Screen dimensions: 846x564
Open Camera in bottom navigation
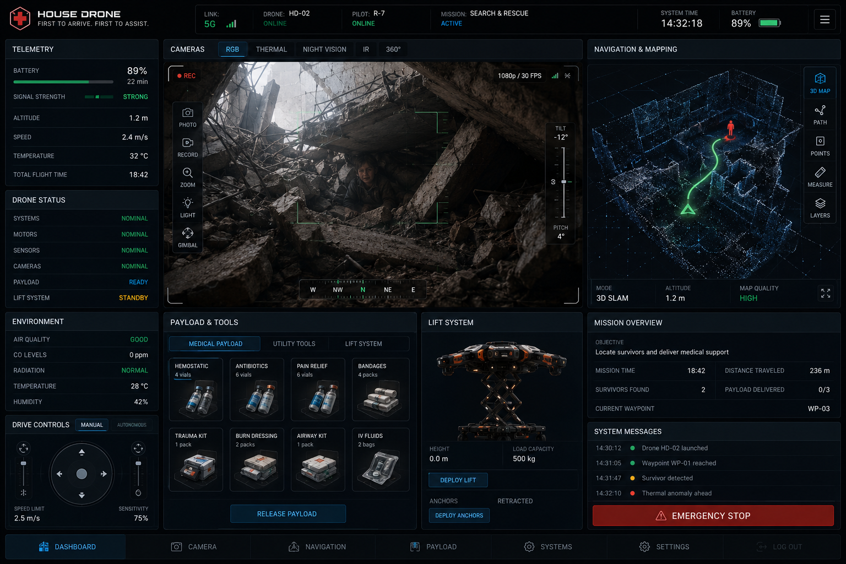pyautogui.click(x=194, y=547)
